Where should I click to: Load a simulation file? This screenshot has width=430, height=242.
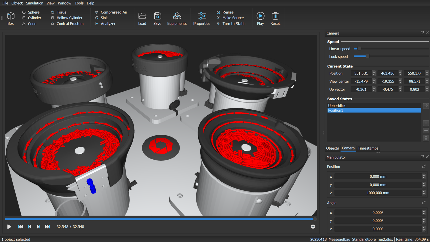pyautogui.click(x=142, y=18)
